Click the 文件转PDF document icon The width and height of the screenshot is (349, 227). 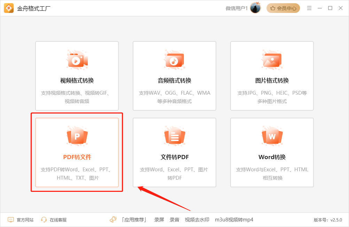click(175, 136)
